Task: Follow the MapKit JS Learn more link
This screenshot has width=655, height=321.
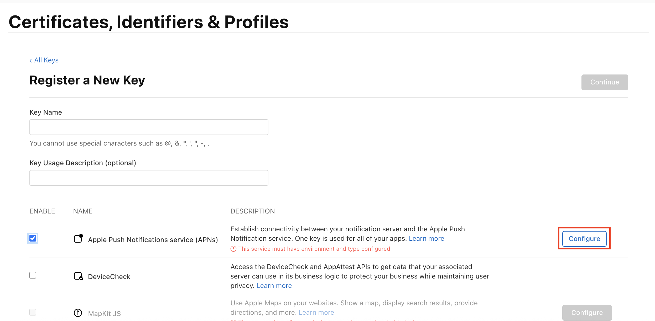Action: coord(316,313)
